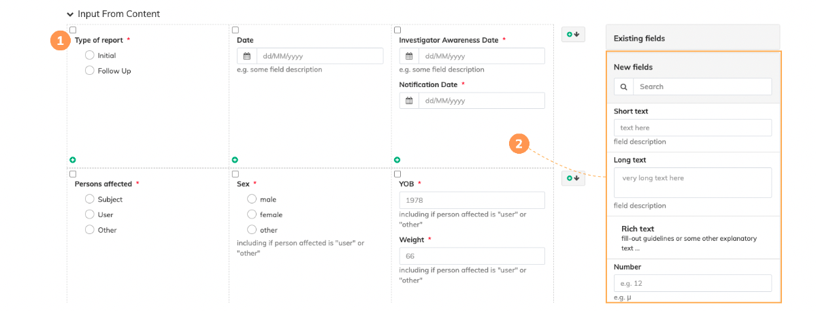This screenshot has height=311, width=816.
Task: Open the Existing fields panel
Action: coord(693,38)
